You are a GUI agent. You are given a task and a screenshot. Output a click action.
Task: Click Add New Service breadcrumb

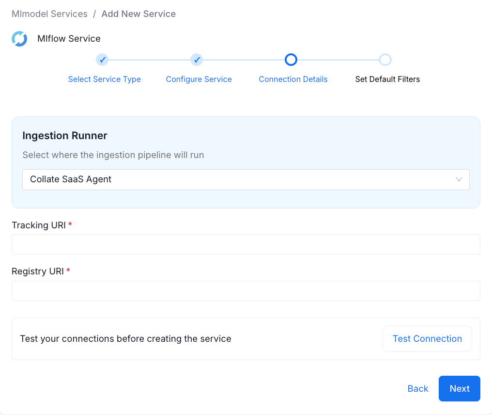tap(138, 14)
